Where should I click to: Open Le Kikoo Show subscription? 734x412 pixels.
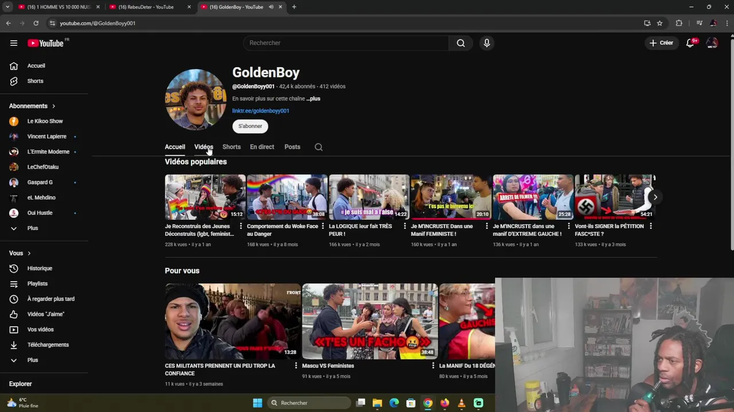pos(44,121)
